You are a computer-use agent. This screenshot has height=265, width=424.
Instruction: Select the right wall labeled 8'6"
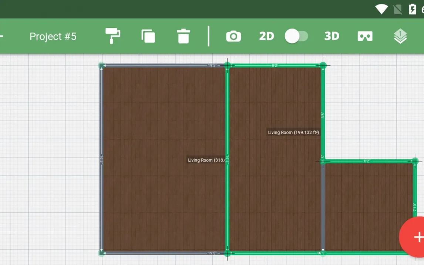click(323, 115)
